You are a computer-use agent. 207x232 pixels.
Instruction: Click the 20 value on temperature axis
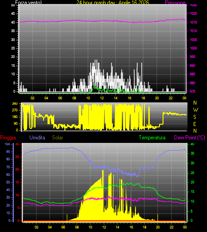click(x=192, y=182)
